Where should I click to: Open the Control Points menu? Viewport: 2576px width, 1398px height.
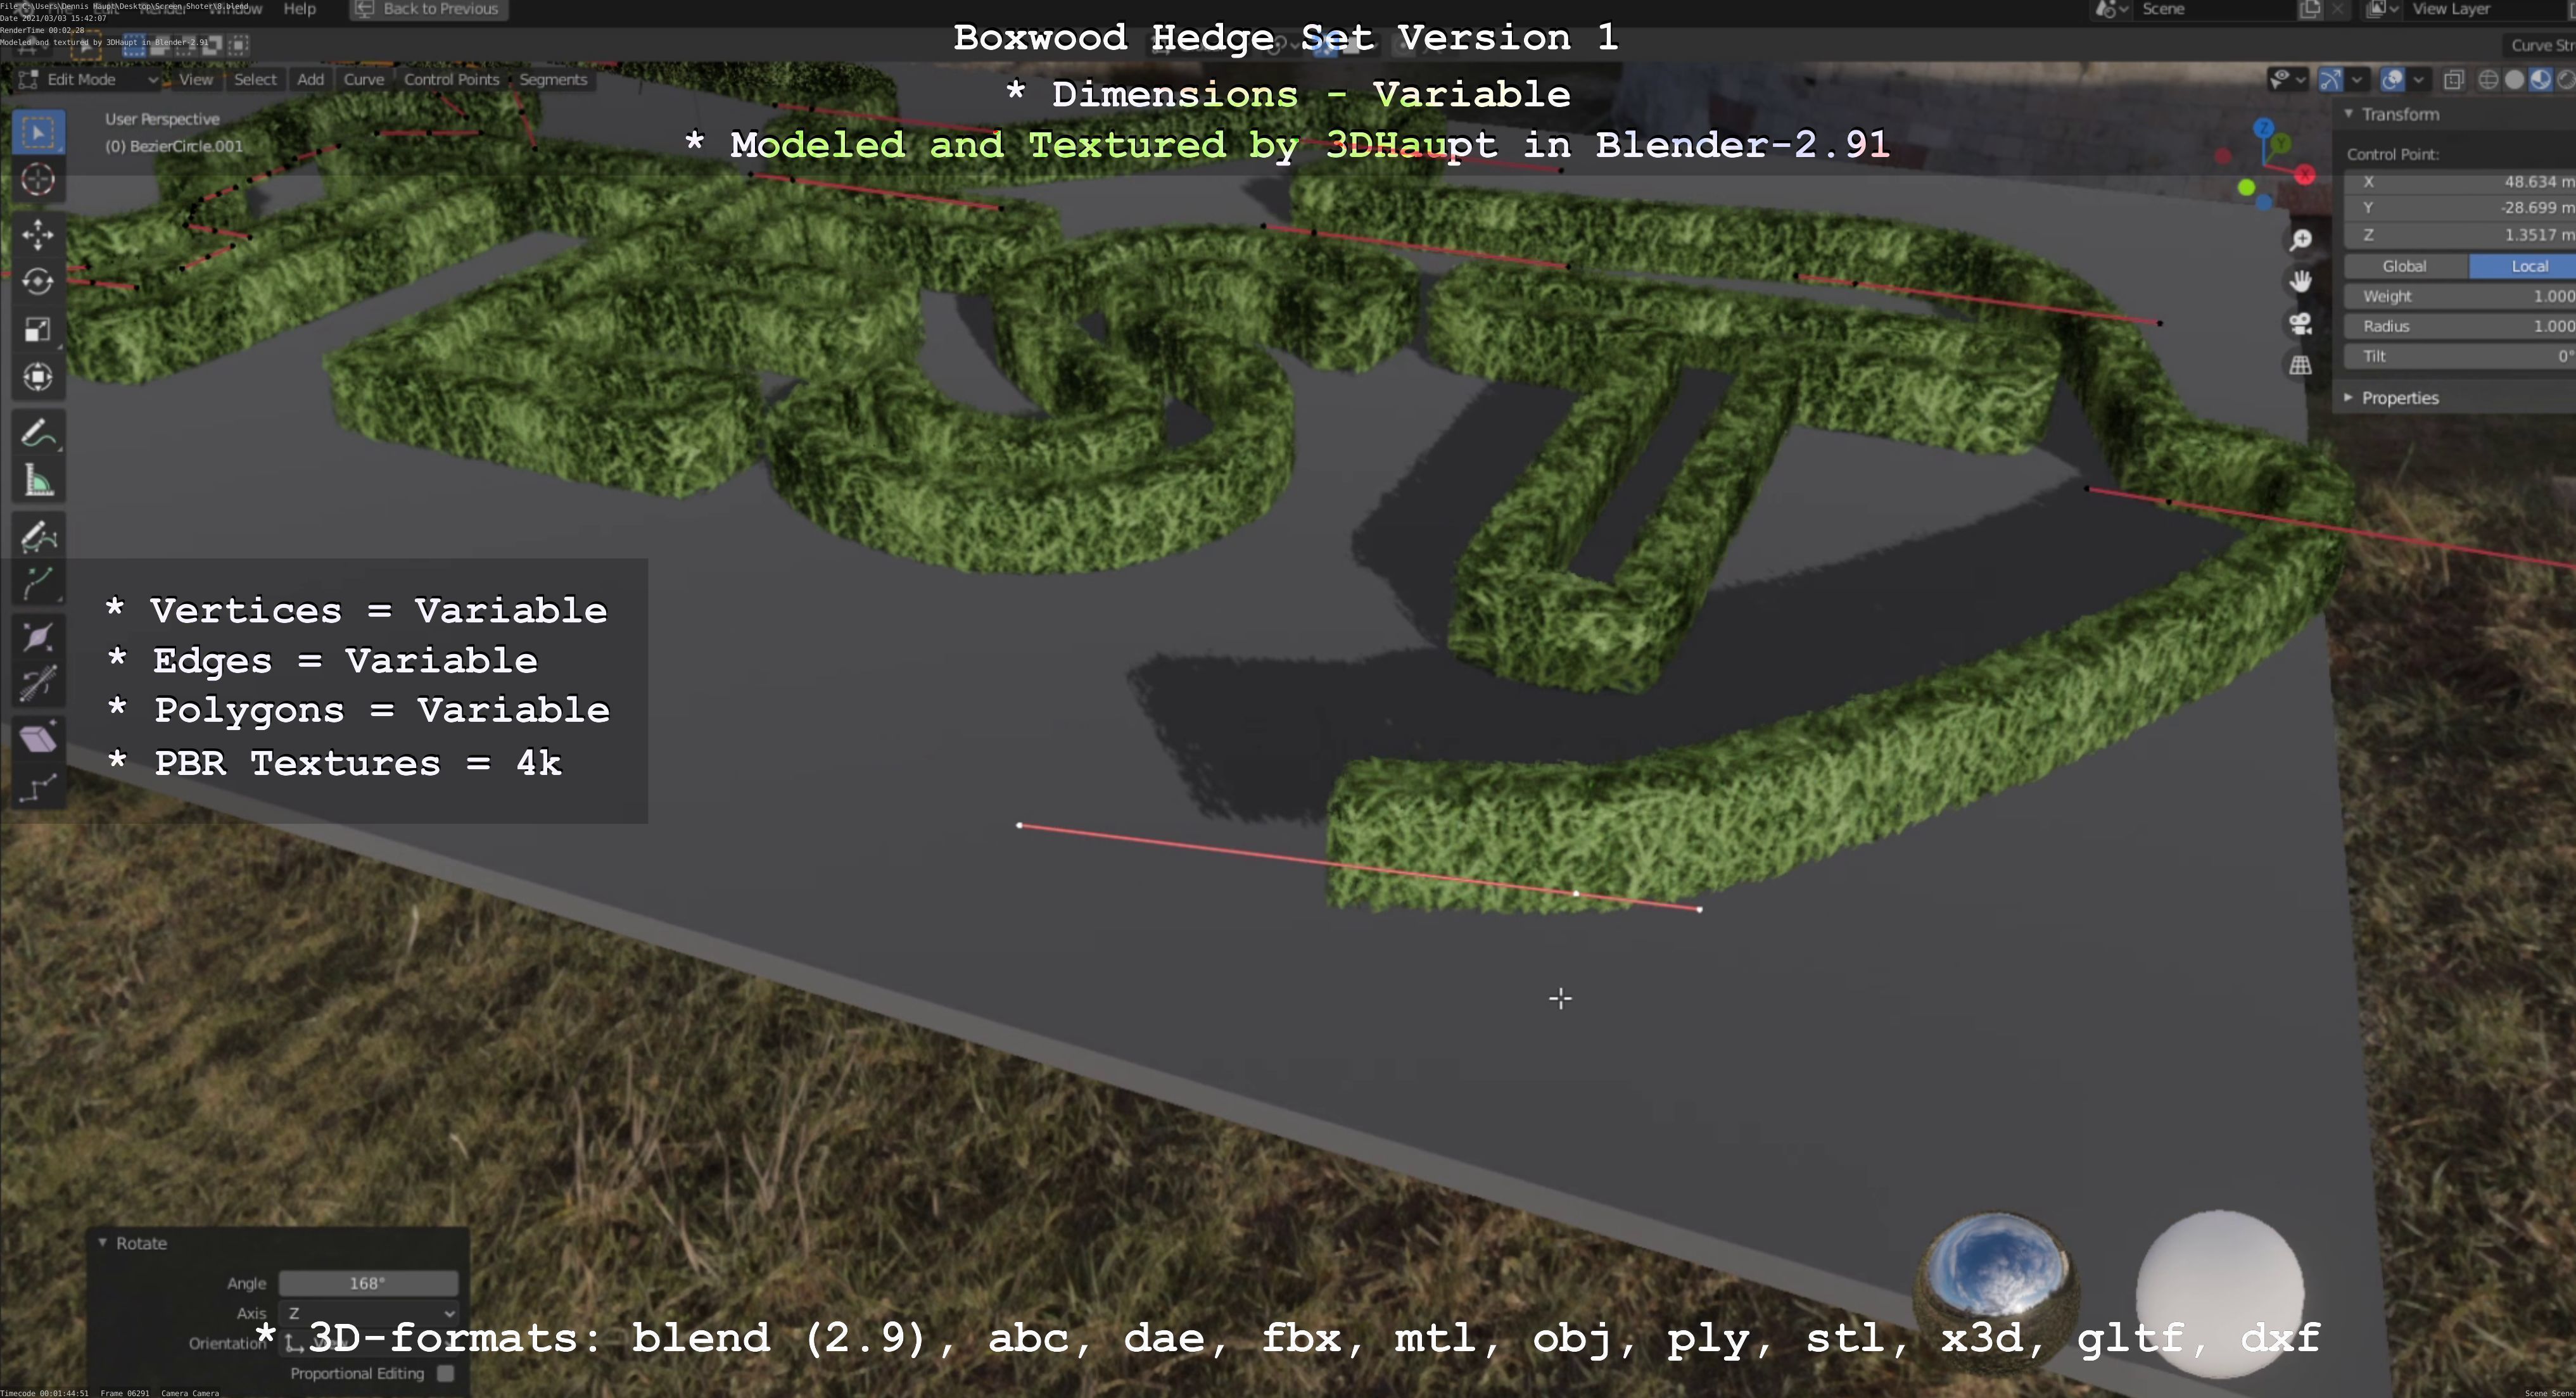click(451, 79)
